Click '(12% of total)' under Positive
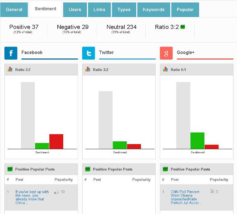The height and width of the screenshot is (214, 237). (x=23, y=32)
